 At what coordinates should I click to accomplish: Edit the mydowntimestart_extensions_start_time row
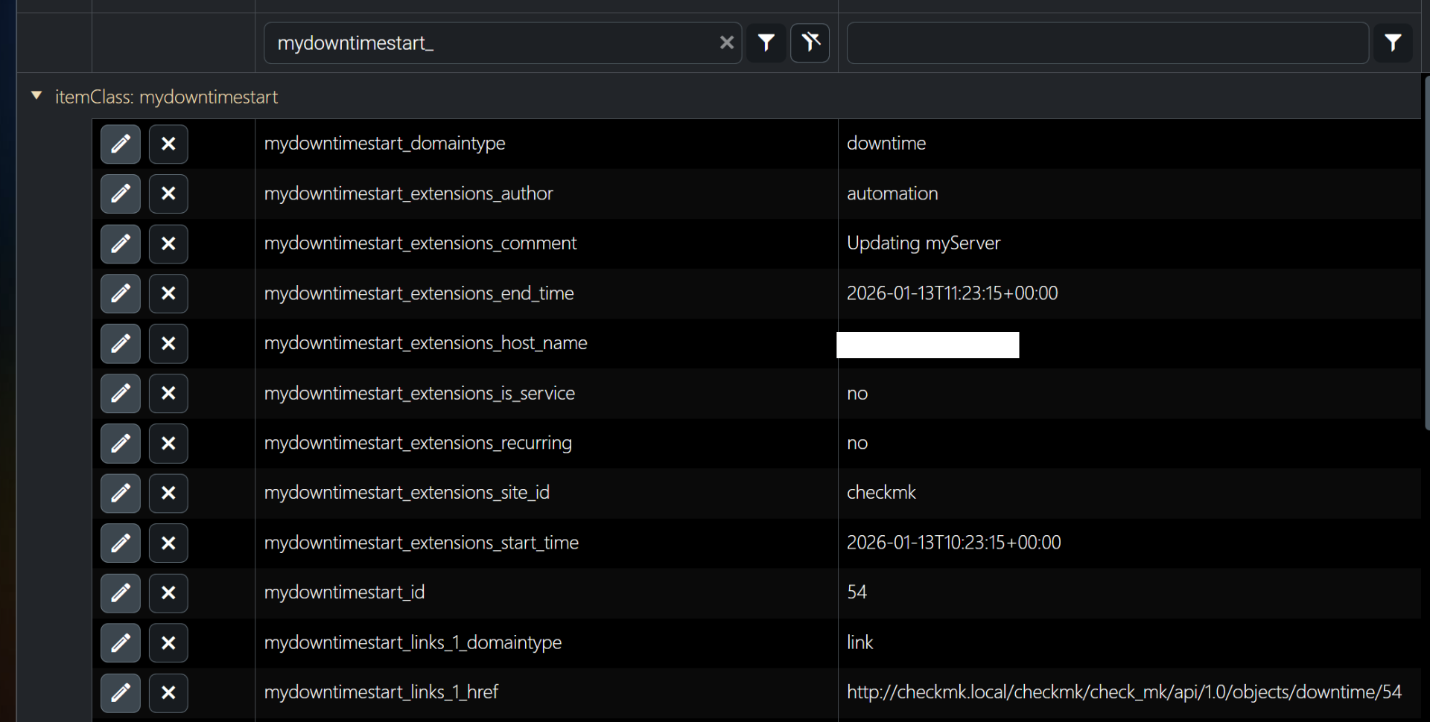pyautogui.click(x=121, y=543)
